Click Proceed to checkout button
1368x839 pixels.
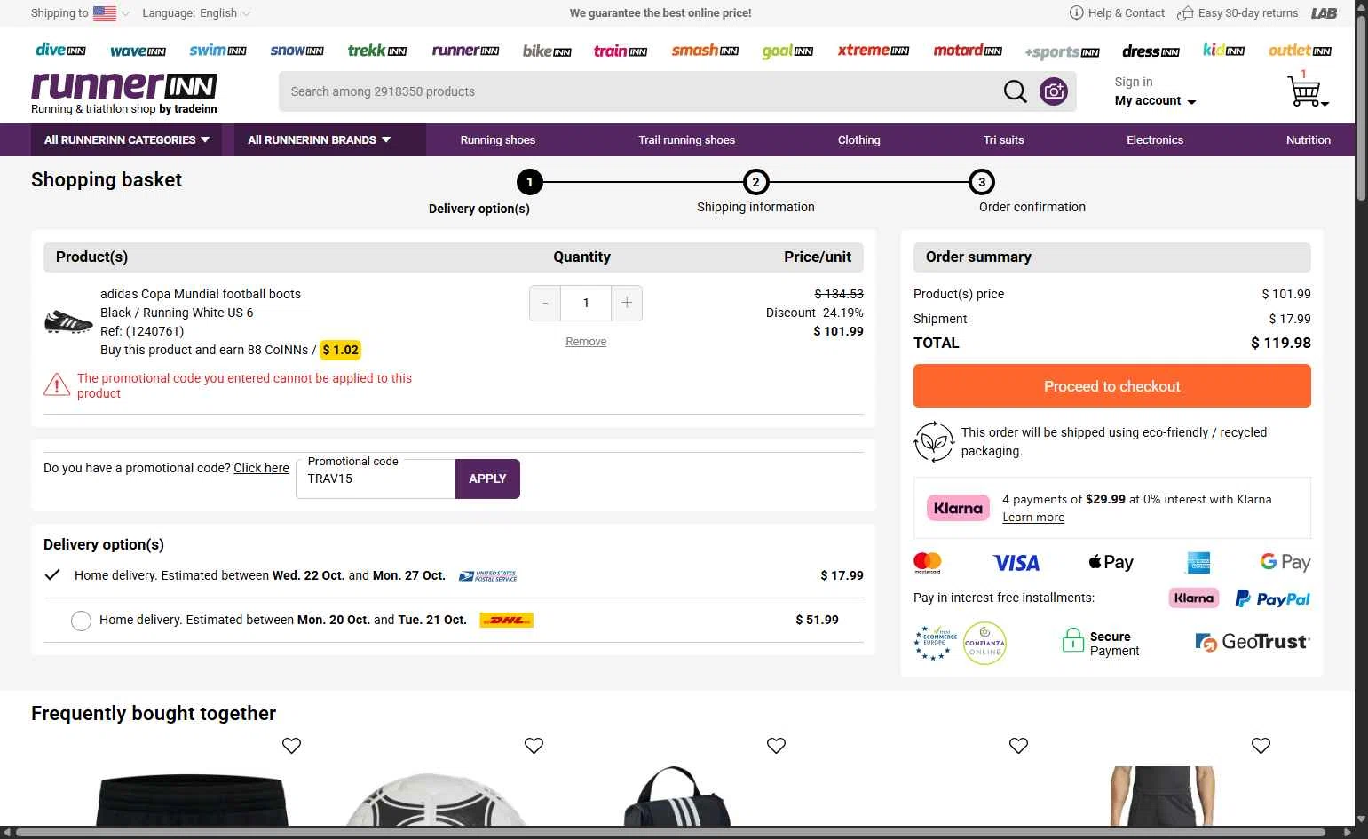1111,386
